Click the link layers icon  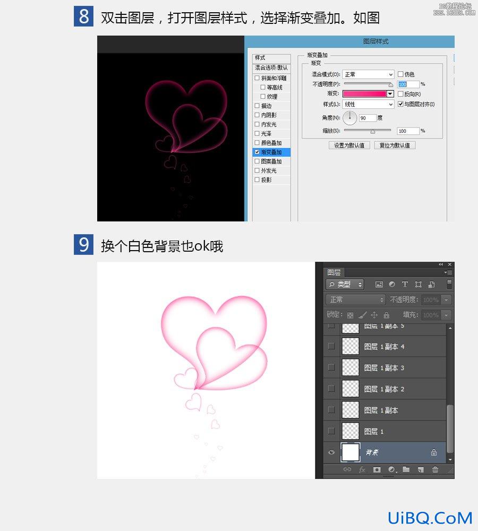pyautogui.click(x=347, y=469)
